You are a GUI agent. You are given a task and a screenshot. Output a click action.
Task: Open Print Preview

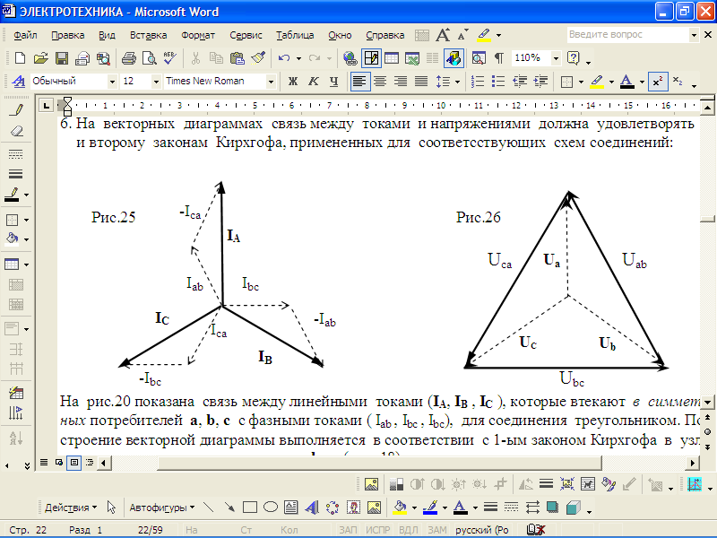pos(149,58)
